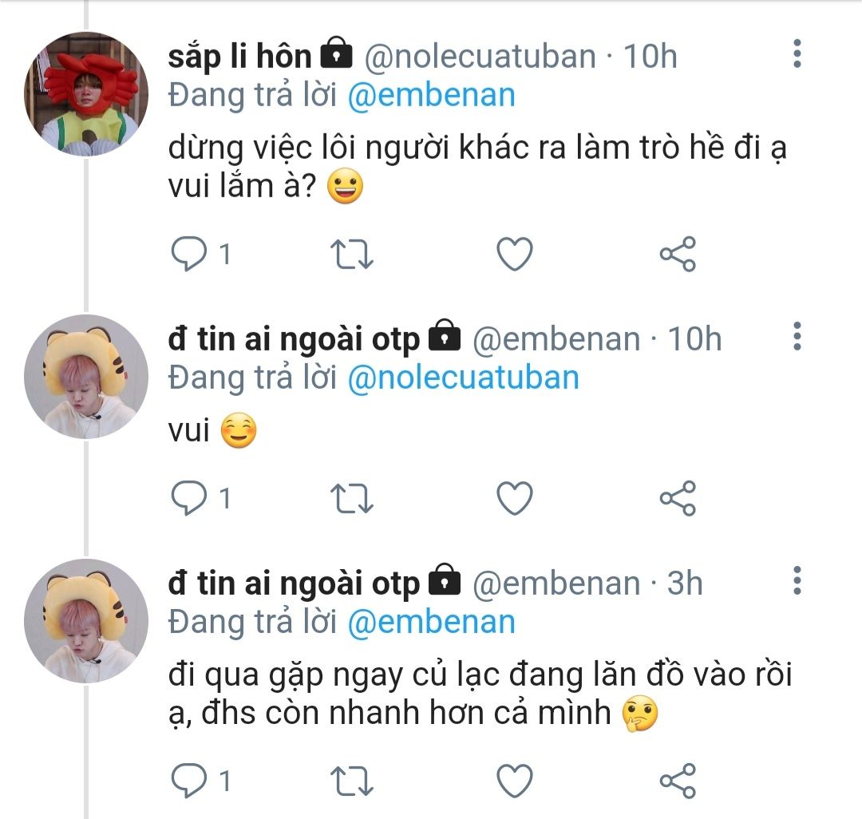Share the 'vui' reply tweet
862x819 pixels.
tap(678, 499)
